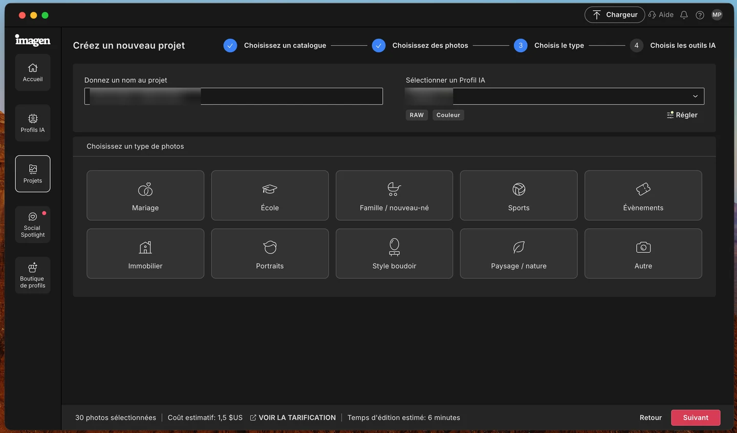Click the question mark help icon

(x=700, y=15)
